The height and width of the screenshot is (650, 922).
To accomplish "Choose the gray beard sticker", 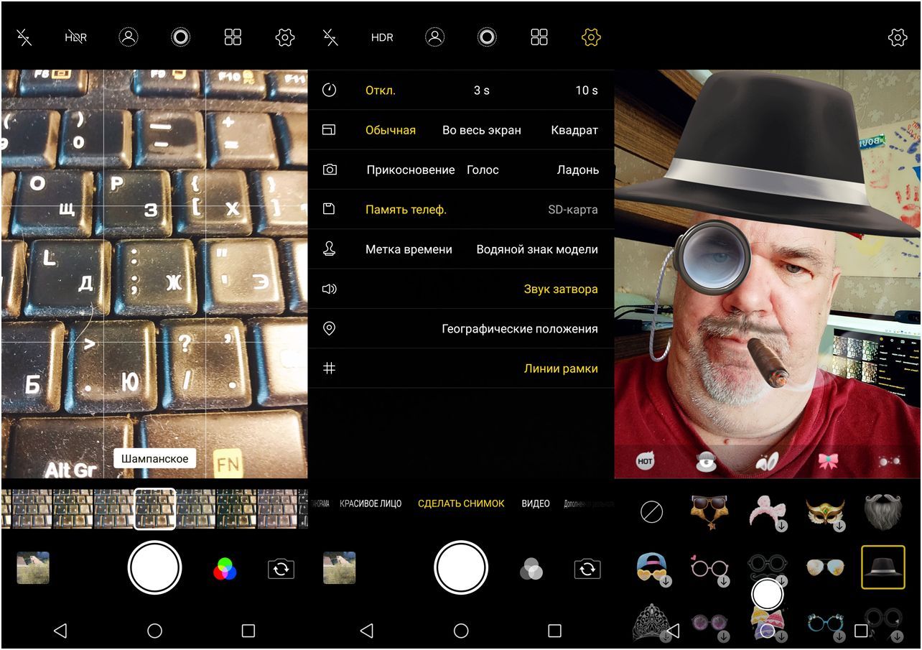I will point(883,511).
